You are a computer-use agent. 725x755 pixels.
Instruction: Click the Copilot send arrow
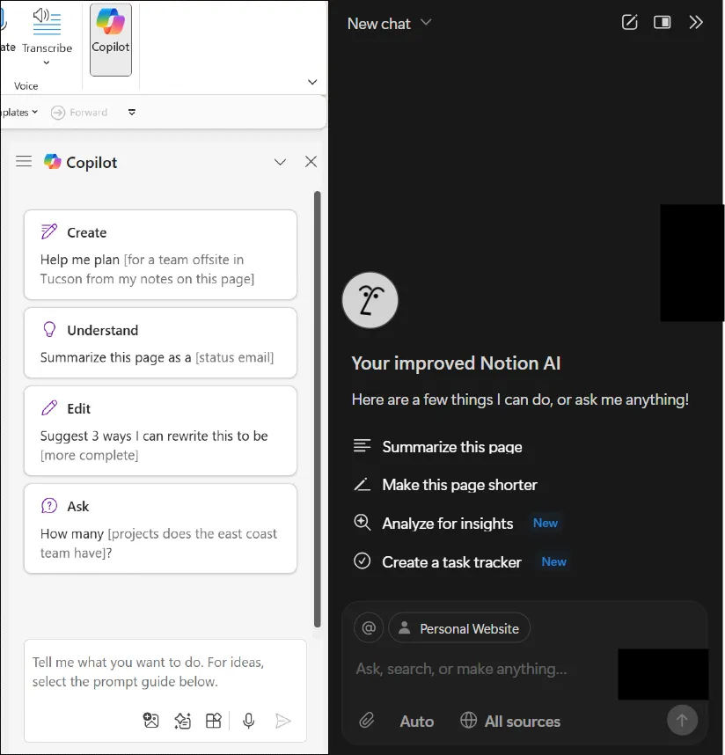[282, 721]
